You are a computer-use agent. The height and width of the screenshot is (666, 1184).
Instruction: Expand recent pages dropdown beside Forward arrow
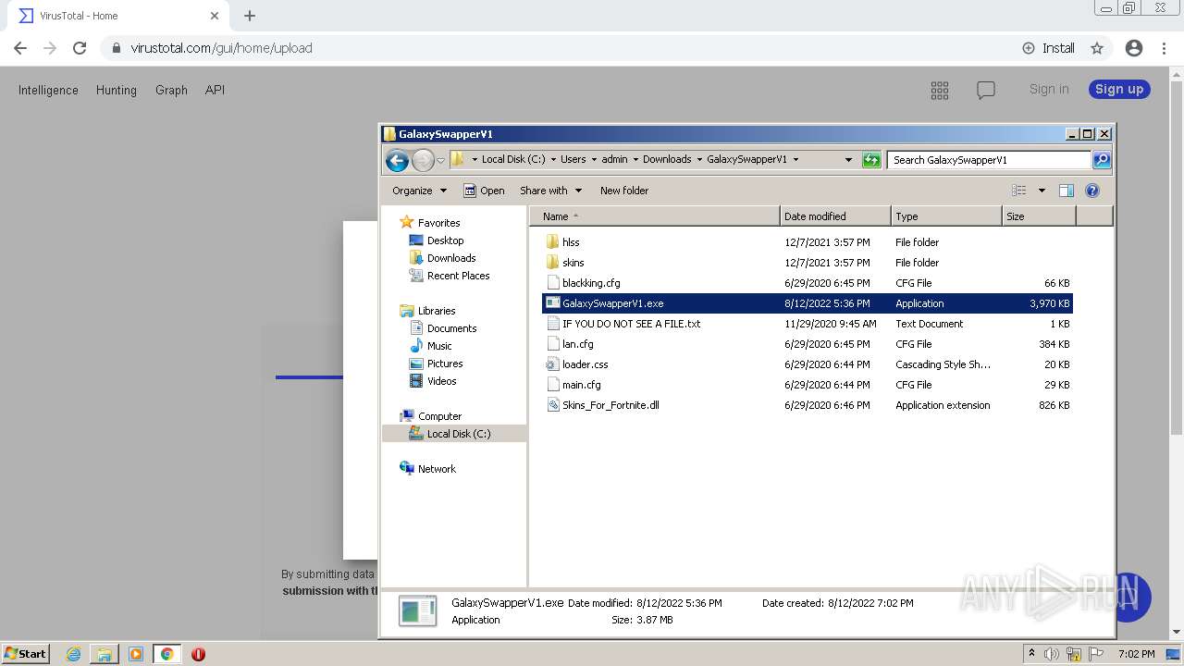coord(440,160)
